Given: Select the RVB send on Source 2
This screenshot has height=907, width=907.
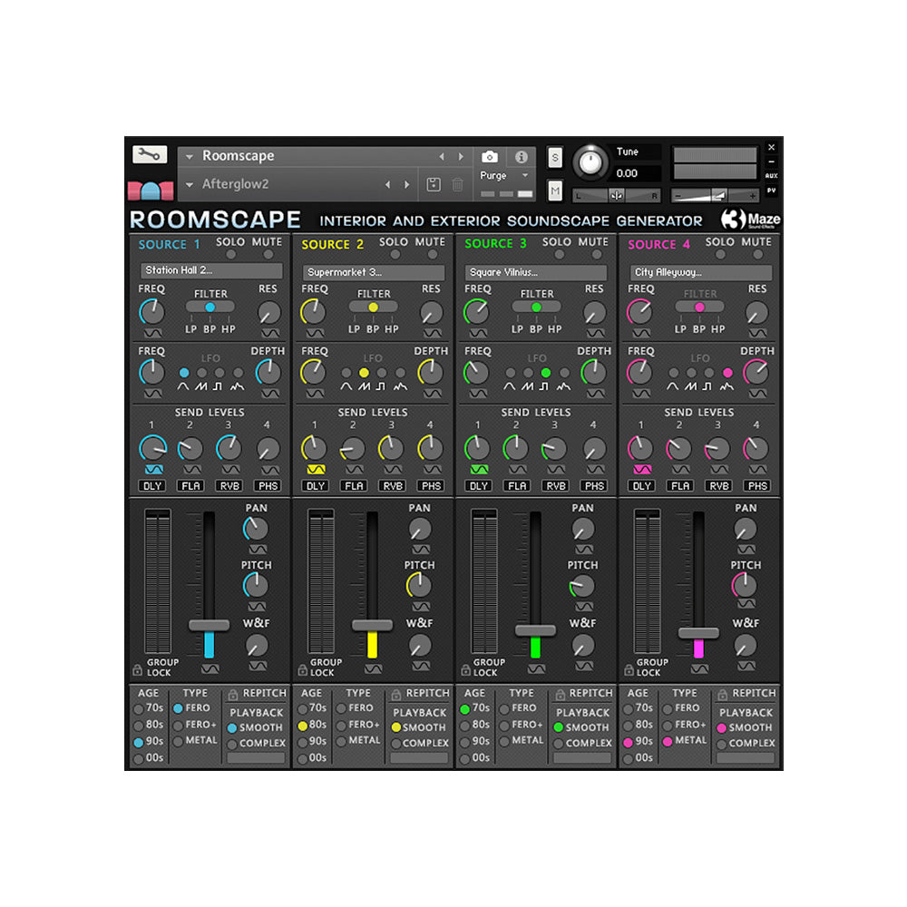Looking at the screenshot, I should pos(392,486).
